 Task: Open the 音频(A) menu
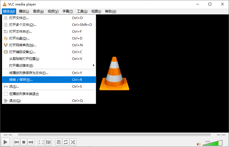(x=38, y=11)
